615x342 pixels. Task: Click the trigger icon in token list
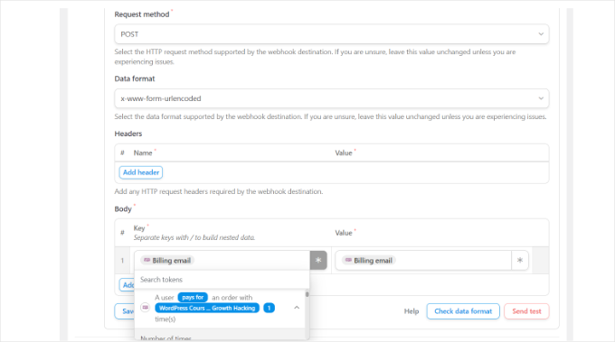click(146, 308)
